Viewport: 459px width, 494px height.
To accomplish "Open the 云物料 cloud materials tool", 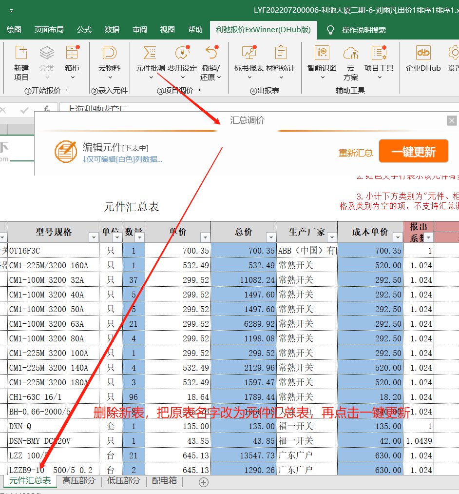I will click(x=110, y=53).
